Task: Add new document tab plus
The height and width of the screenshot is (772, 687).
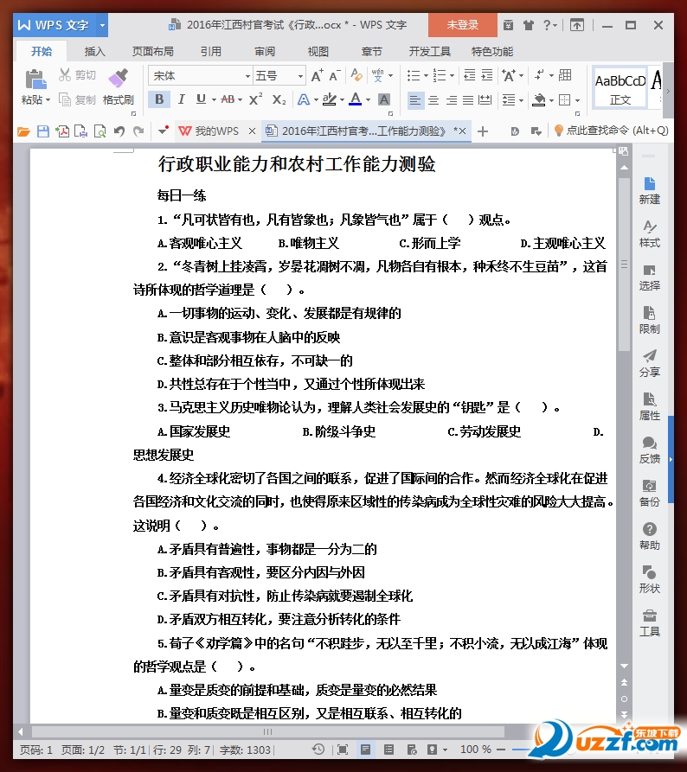Action: tap(483, 131)
